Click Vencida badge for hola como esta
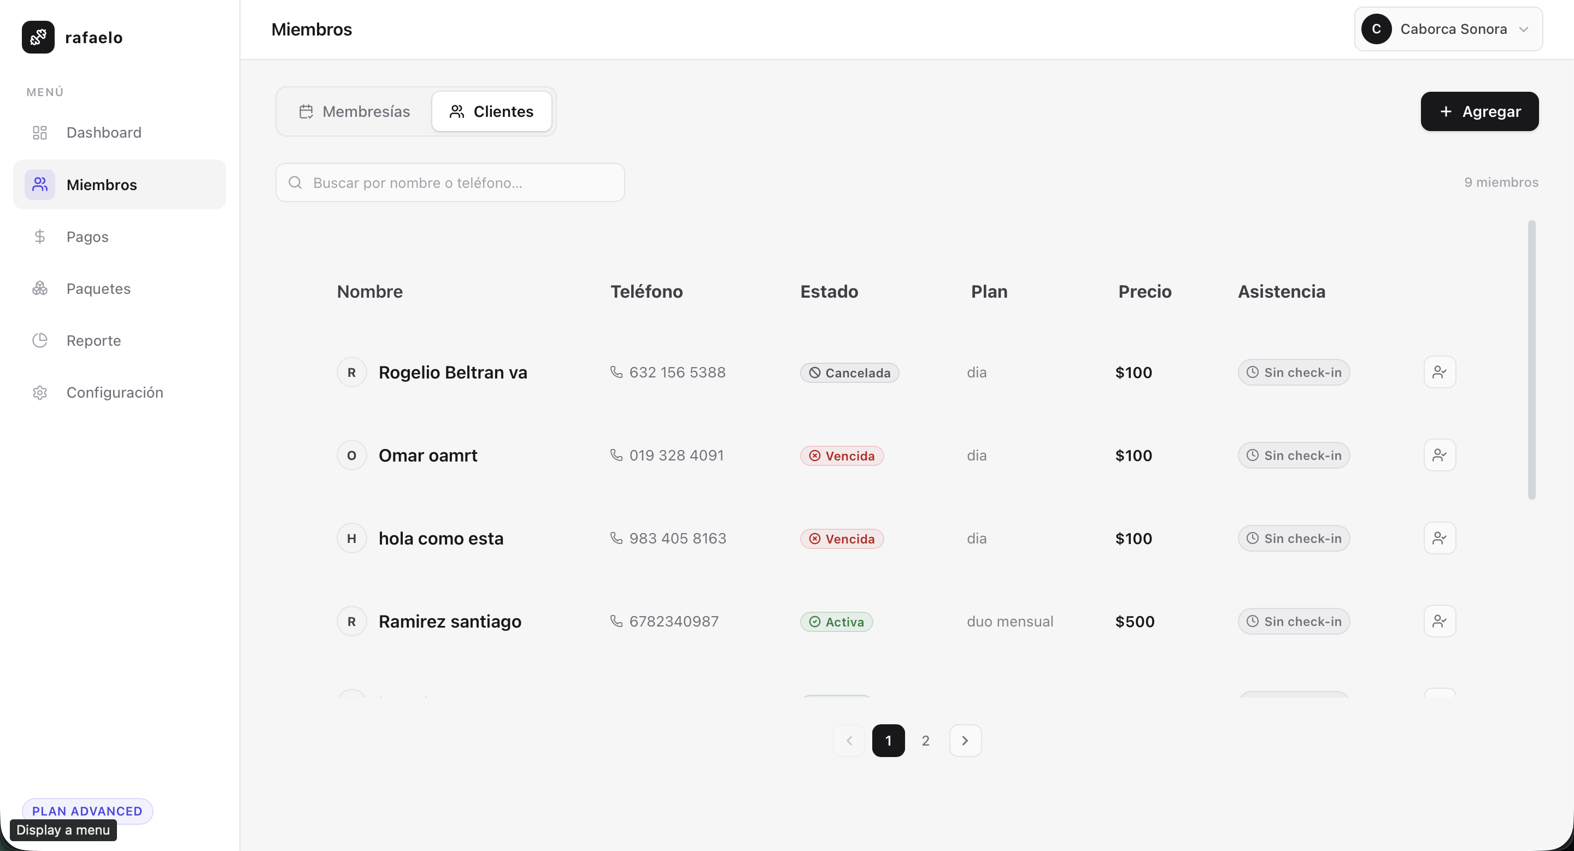This screenshot has width=1574, height=851. coord(842,539)
